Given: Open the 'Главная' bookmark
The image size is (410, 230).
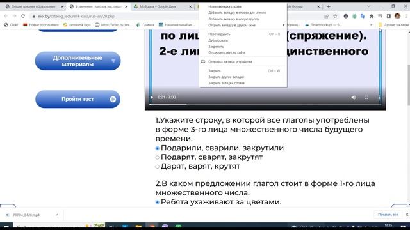Looking at the screenshot, I should [x=145, y=25].
